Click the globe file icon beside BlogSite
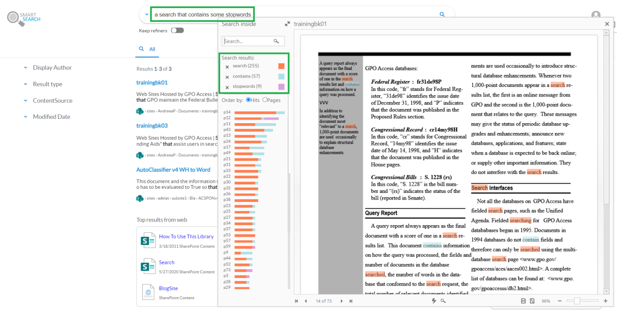 148,292
